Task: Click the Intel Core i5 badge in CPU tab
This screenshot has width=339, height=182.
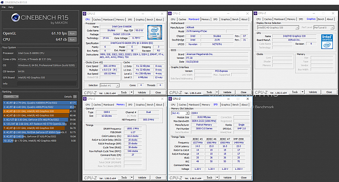Action: (x=154, y=32)
